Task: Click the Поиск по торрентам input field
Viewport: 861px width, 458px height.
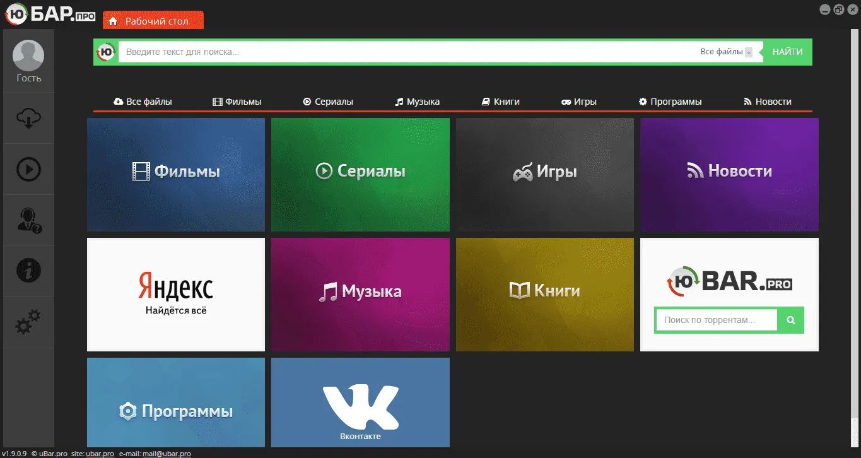Action: point(716,320)
